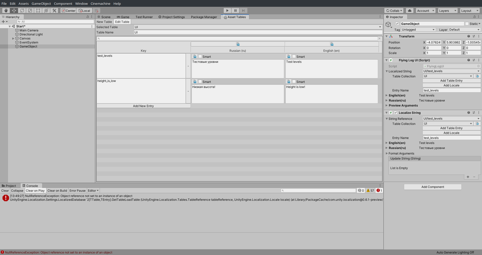Start Play mode
Viewport: 482px width, 255px height.
coord(227,11)
